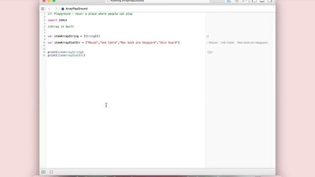Screen dimensions: 315x177
Task: Click the print output result for line 13
Action: [x=210, y=52]
